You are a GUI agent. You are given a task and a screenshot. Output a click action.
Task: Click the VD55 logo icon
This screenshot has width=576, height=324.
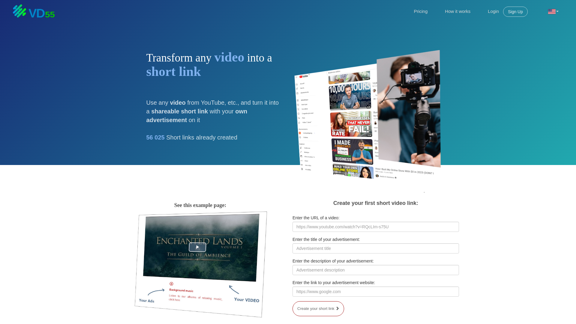tap(20, 11)
